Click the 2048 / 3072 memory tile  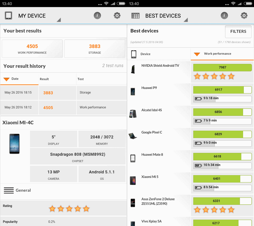pyautogui.click(x=102, y=139)
